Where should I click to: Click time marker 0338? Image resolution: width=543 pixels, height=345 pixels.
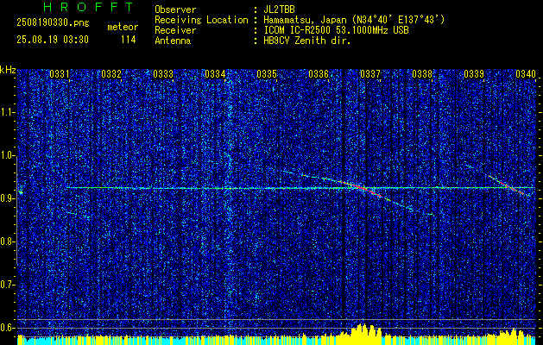[x=422, y=74]
